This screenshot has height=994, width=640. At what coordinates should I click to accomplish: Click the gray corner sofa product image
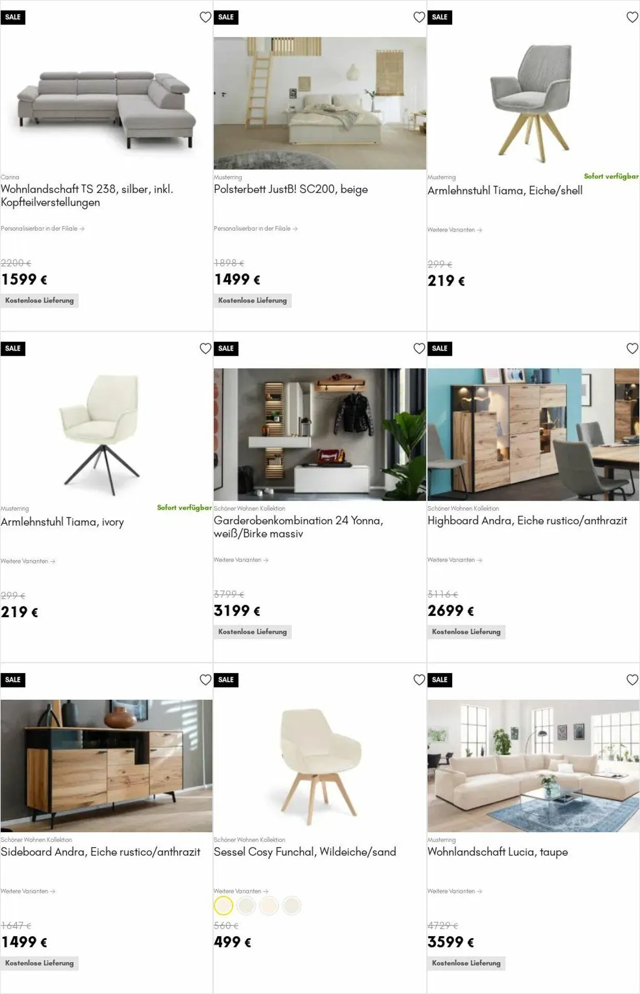pos(106,103)
